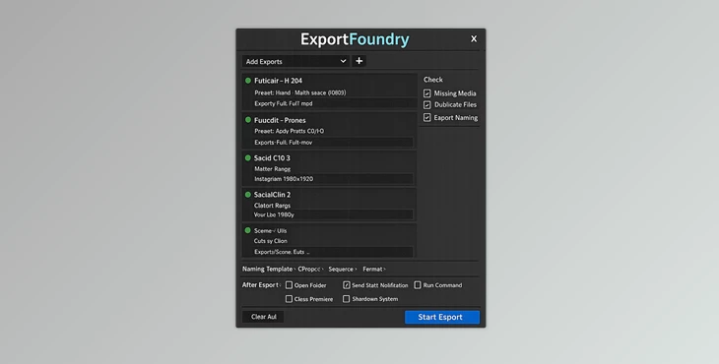Close the ExportFoundry dialog
This screenshot has width=719, height=364.
[474, 39]
